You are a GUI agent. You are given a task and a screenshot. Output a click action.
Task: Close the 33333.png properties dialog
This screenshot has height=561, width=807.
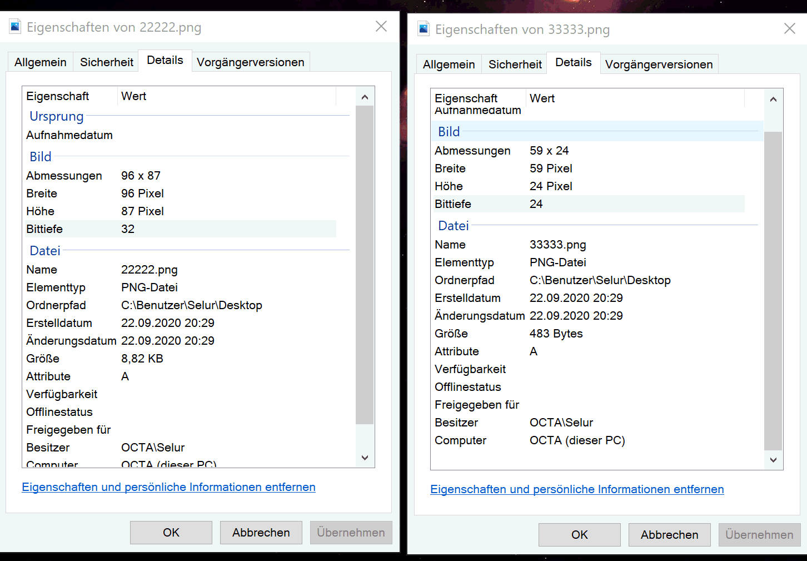(x=789, y=29)
